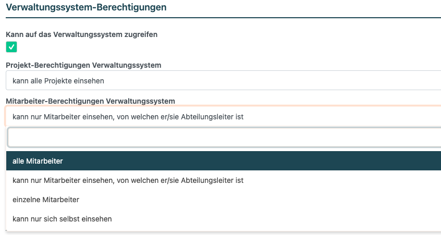Pick the individual employees option 'einzelne Mitarbeiter'
Image resolution: width=441 pixels, height=235 pixels.
46,200
